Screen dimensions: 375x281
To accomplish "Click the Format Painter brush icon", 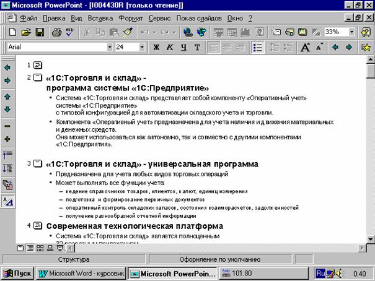I will 128,32.
